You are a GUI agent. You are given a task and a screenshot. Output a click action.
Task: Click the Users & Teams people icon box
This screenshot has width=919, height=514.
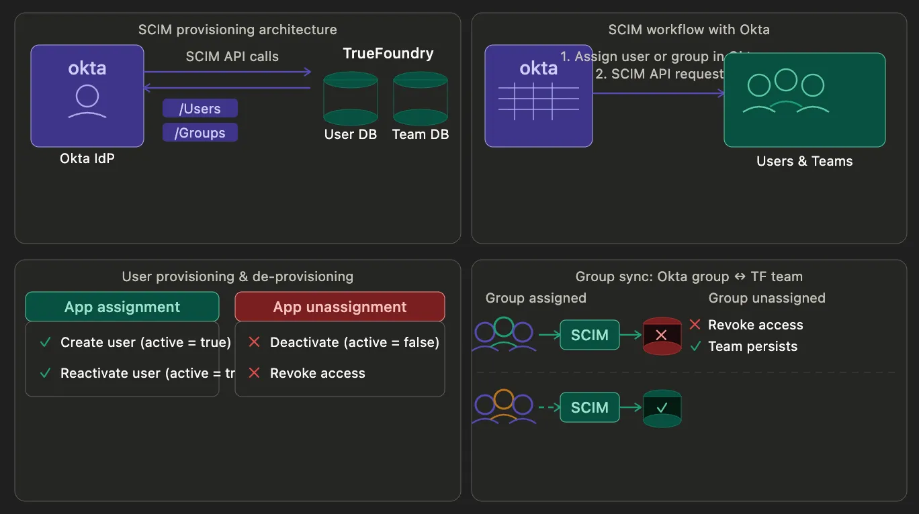805,100
